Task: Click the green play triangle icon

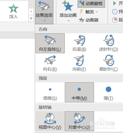Action: coord(115,3)
